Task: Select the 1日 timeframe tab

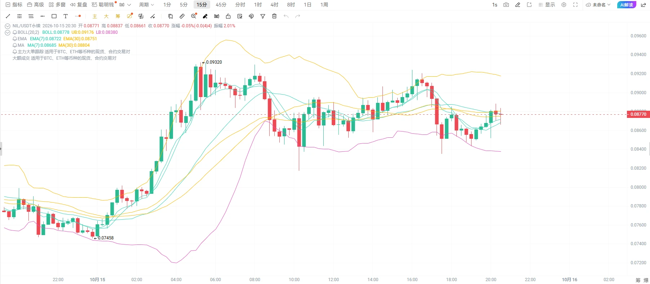Action: (308, 5)
